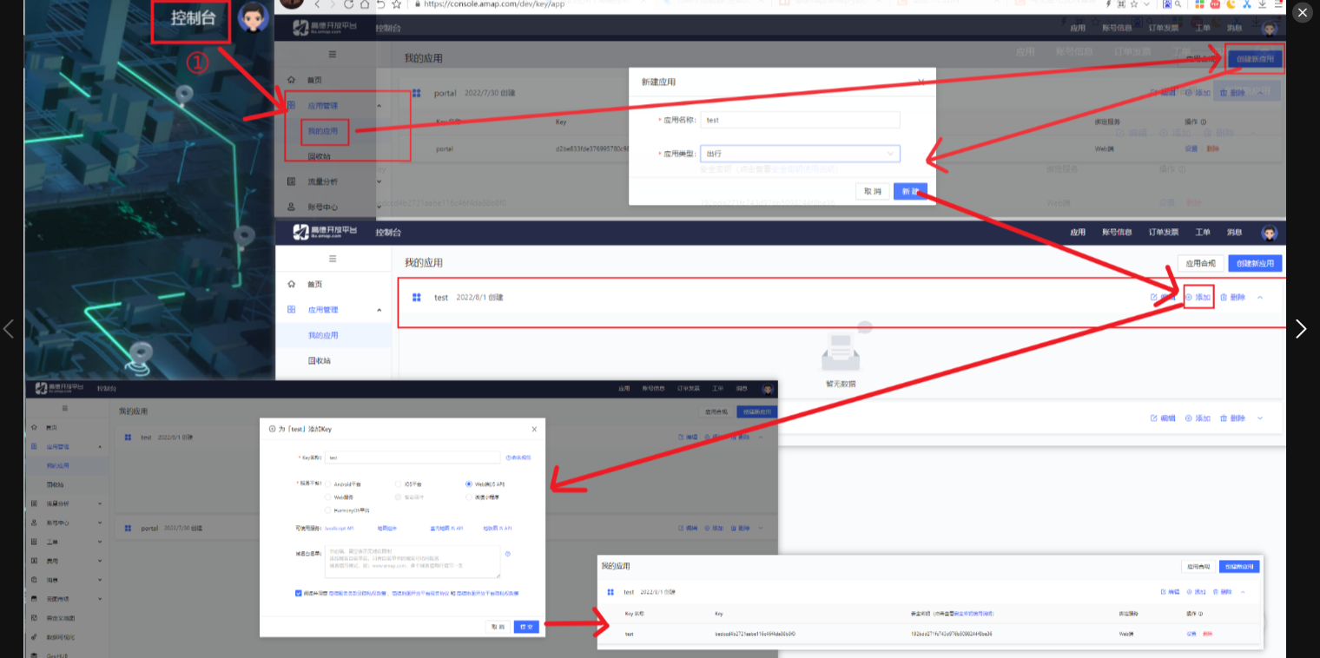Click the bookmark star before the amap URL
The height and width of the screenshot is (658, 1320).
396,4
